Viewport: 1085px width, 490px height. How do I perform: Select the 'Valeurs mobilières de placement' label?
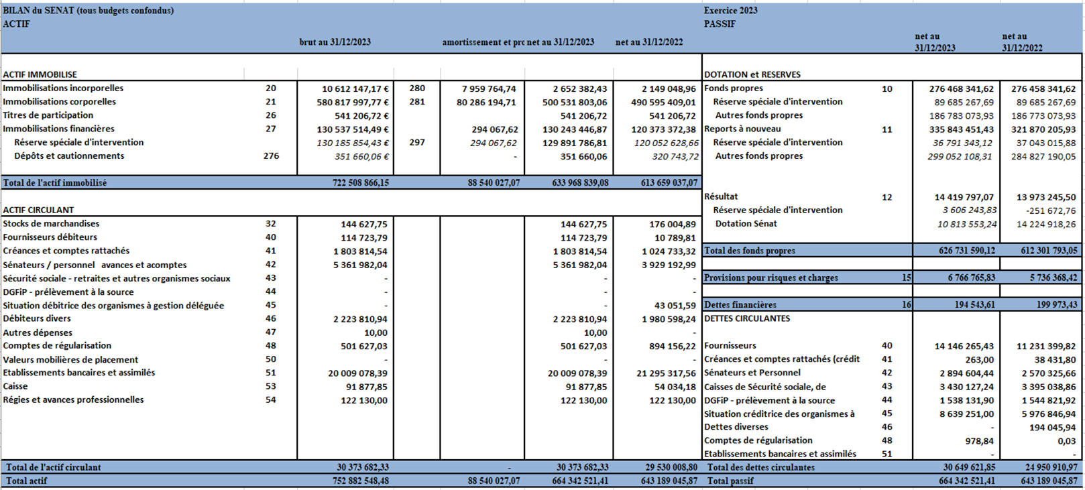click(70, 359)
